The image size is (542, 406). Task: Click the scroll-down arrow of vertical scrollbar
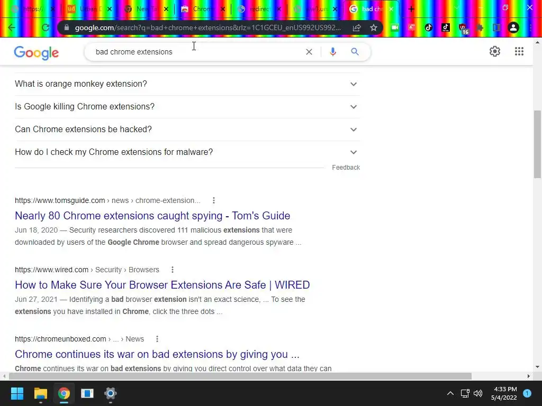[x=537, y=367]
